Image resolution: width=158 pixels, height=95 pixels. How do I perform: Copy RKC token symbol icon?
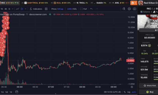(x=152, y=9)
